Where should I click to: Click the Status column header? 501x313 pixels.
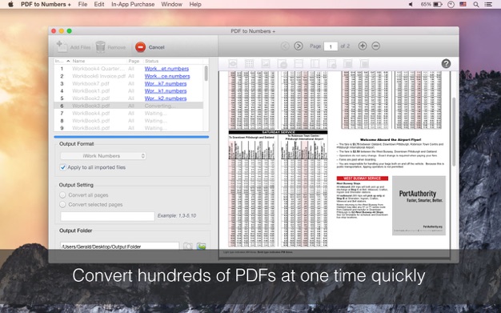[152, 61]
